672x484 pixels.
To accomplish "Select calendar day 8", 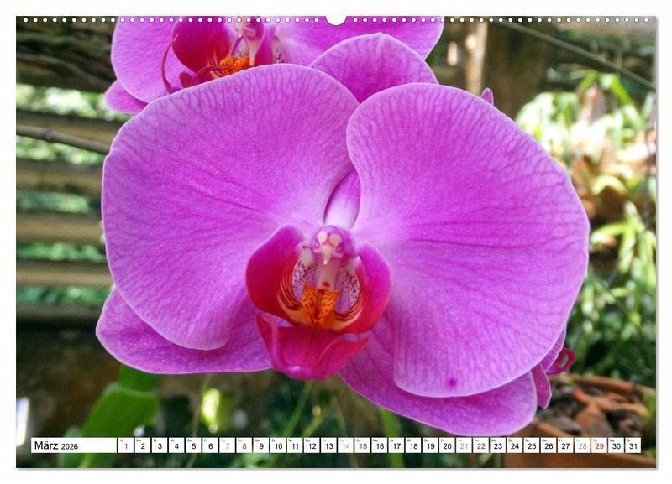I will click(x=244, y=445).
